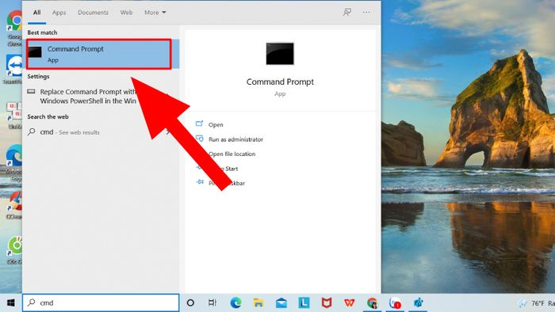The image size is (555, 312).
Task: Launch WPS Office from the taskbar
Action: [350, 302]
